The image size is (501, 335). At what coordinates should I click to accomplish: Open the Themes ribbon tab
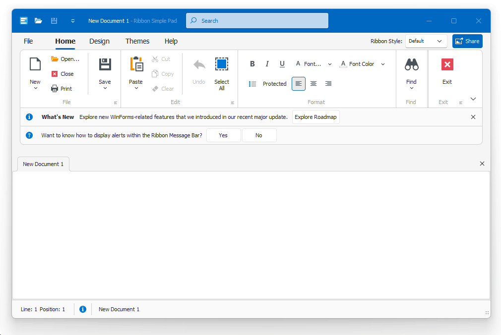[137, 41]
